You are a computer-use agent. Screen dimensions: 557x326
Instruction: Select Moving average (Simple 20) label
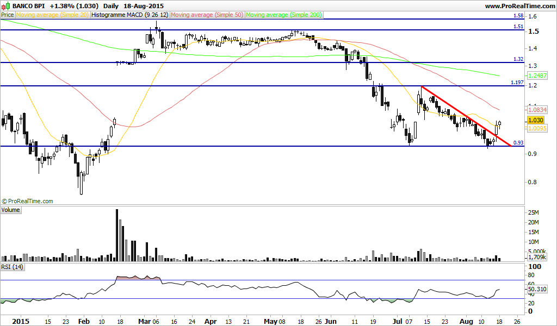click(53, 15)
